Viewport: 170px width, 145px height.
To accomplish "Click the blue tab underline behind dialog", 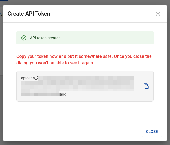I will pos(4,0).
